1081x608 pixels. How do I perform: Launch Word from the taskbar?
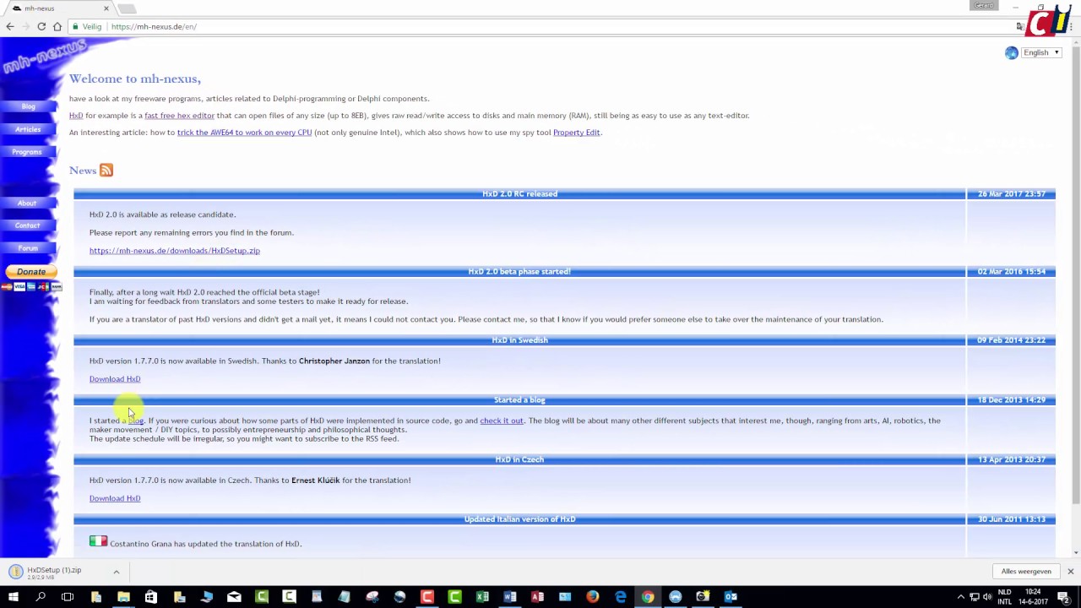[510, 597]
